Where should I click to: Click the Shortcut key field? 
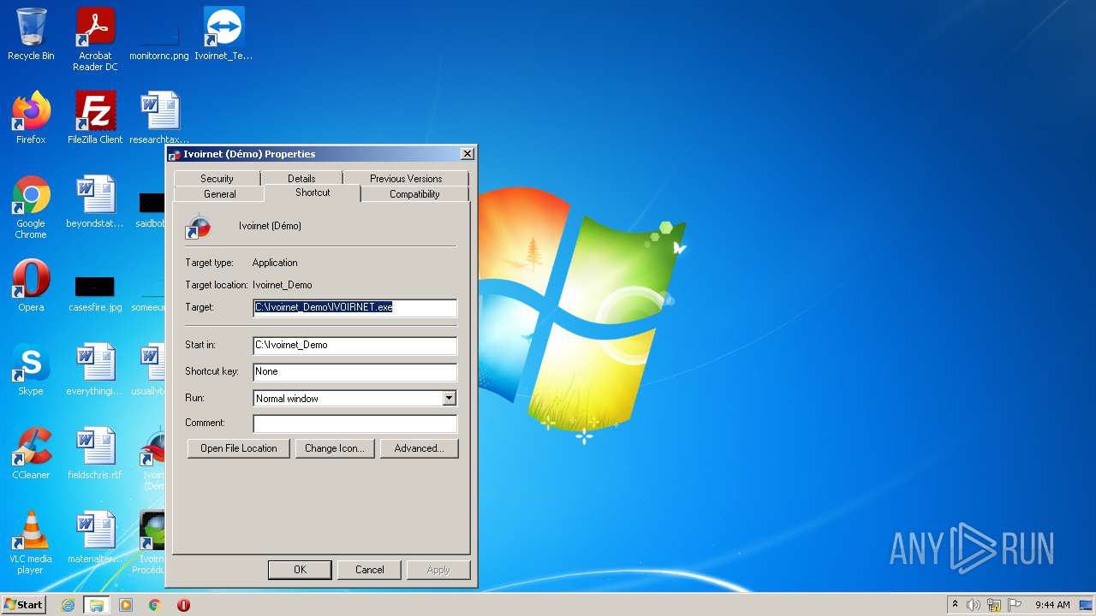(355, 371)
